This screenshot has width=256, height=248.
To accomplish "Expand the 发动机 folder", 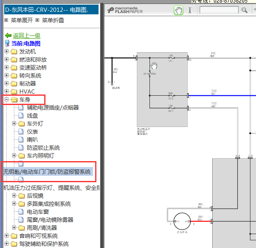I will tap(6, 51).
